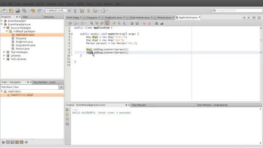
Task: Expand the Libraries node
Action: [4, 55]
